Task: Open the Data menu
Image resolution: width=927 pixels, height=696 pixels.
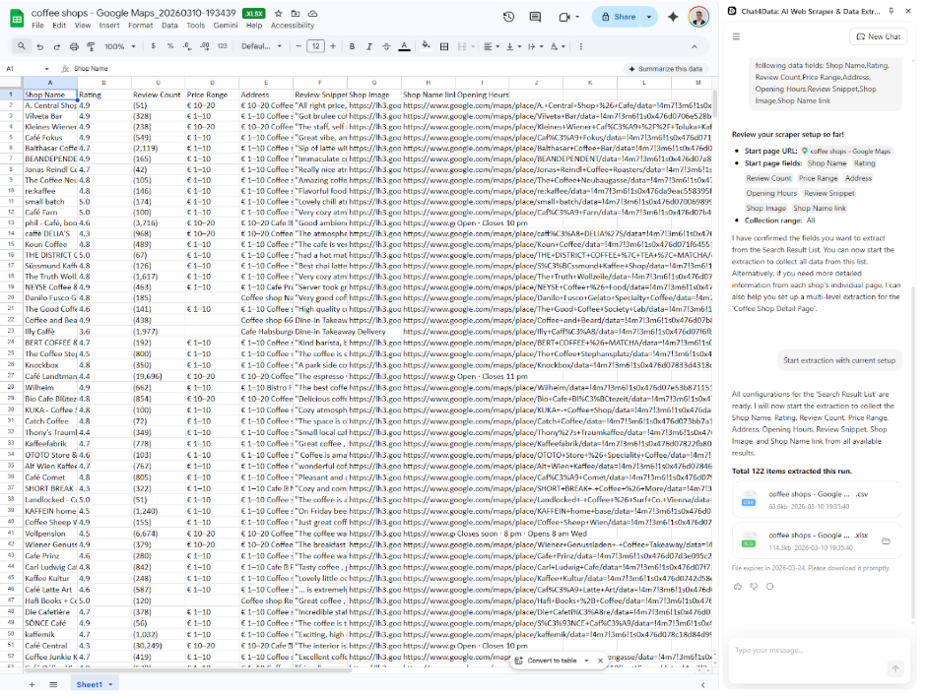Action: 169,26
